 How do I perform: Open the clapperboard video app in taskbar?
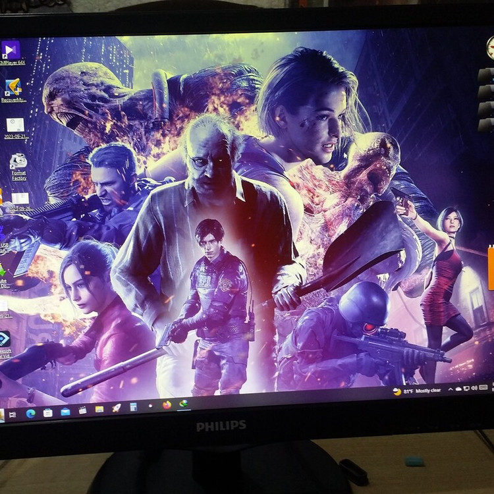pos(82,410)
